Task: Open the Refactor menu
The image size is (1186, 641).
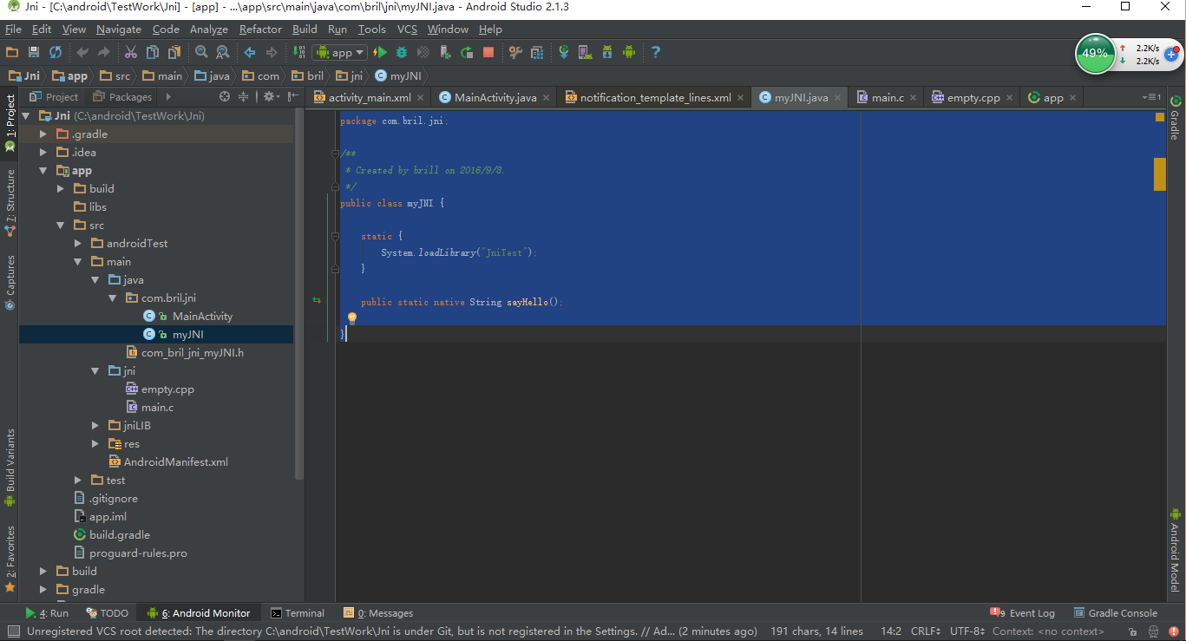Action: pos(260,29)
